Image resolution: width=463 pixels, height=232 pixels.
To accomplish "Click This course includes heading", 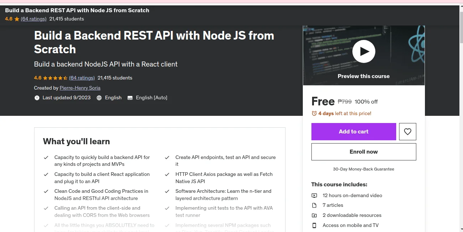I will point(339,185).
